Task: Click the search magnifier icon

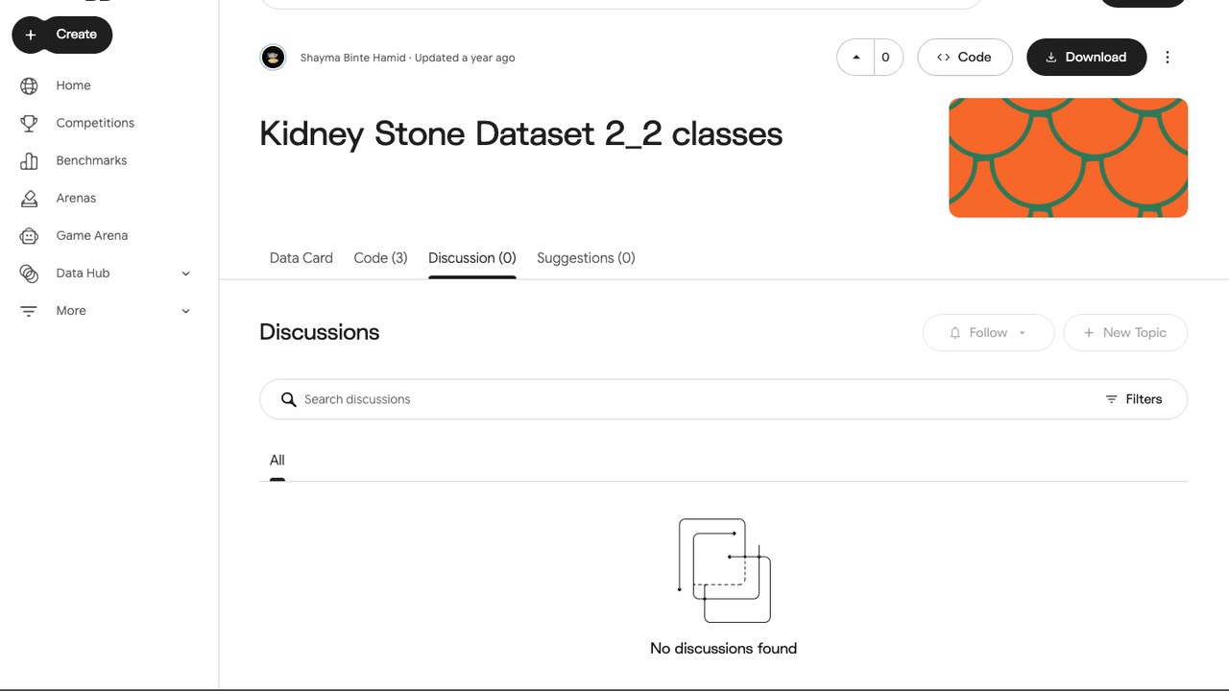Action: (288, 399)
